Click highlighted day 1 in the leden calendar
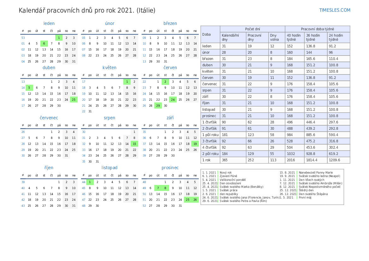 point(59,38)
